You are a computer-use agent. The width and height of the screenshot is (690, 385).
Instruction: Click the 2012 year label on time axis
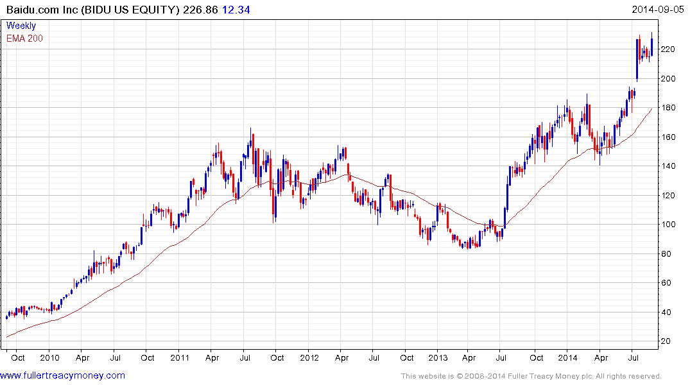(309, 357)
